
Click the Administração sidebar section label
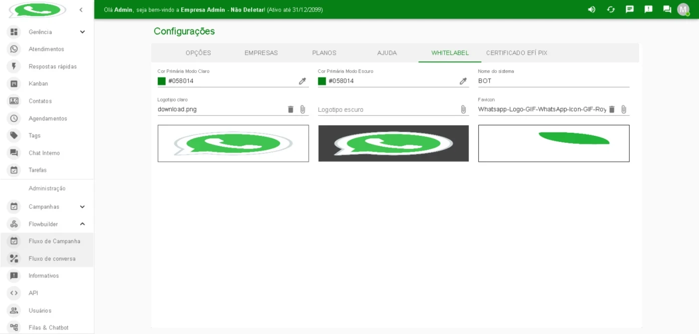47,188
